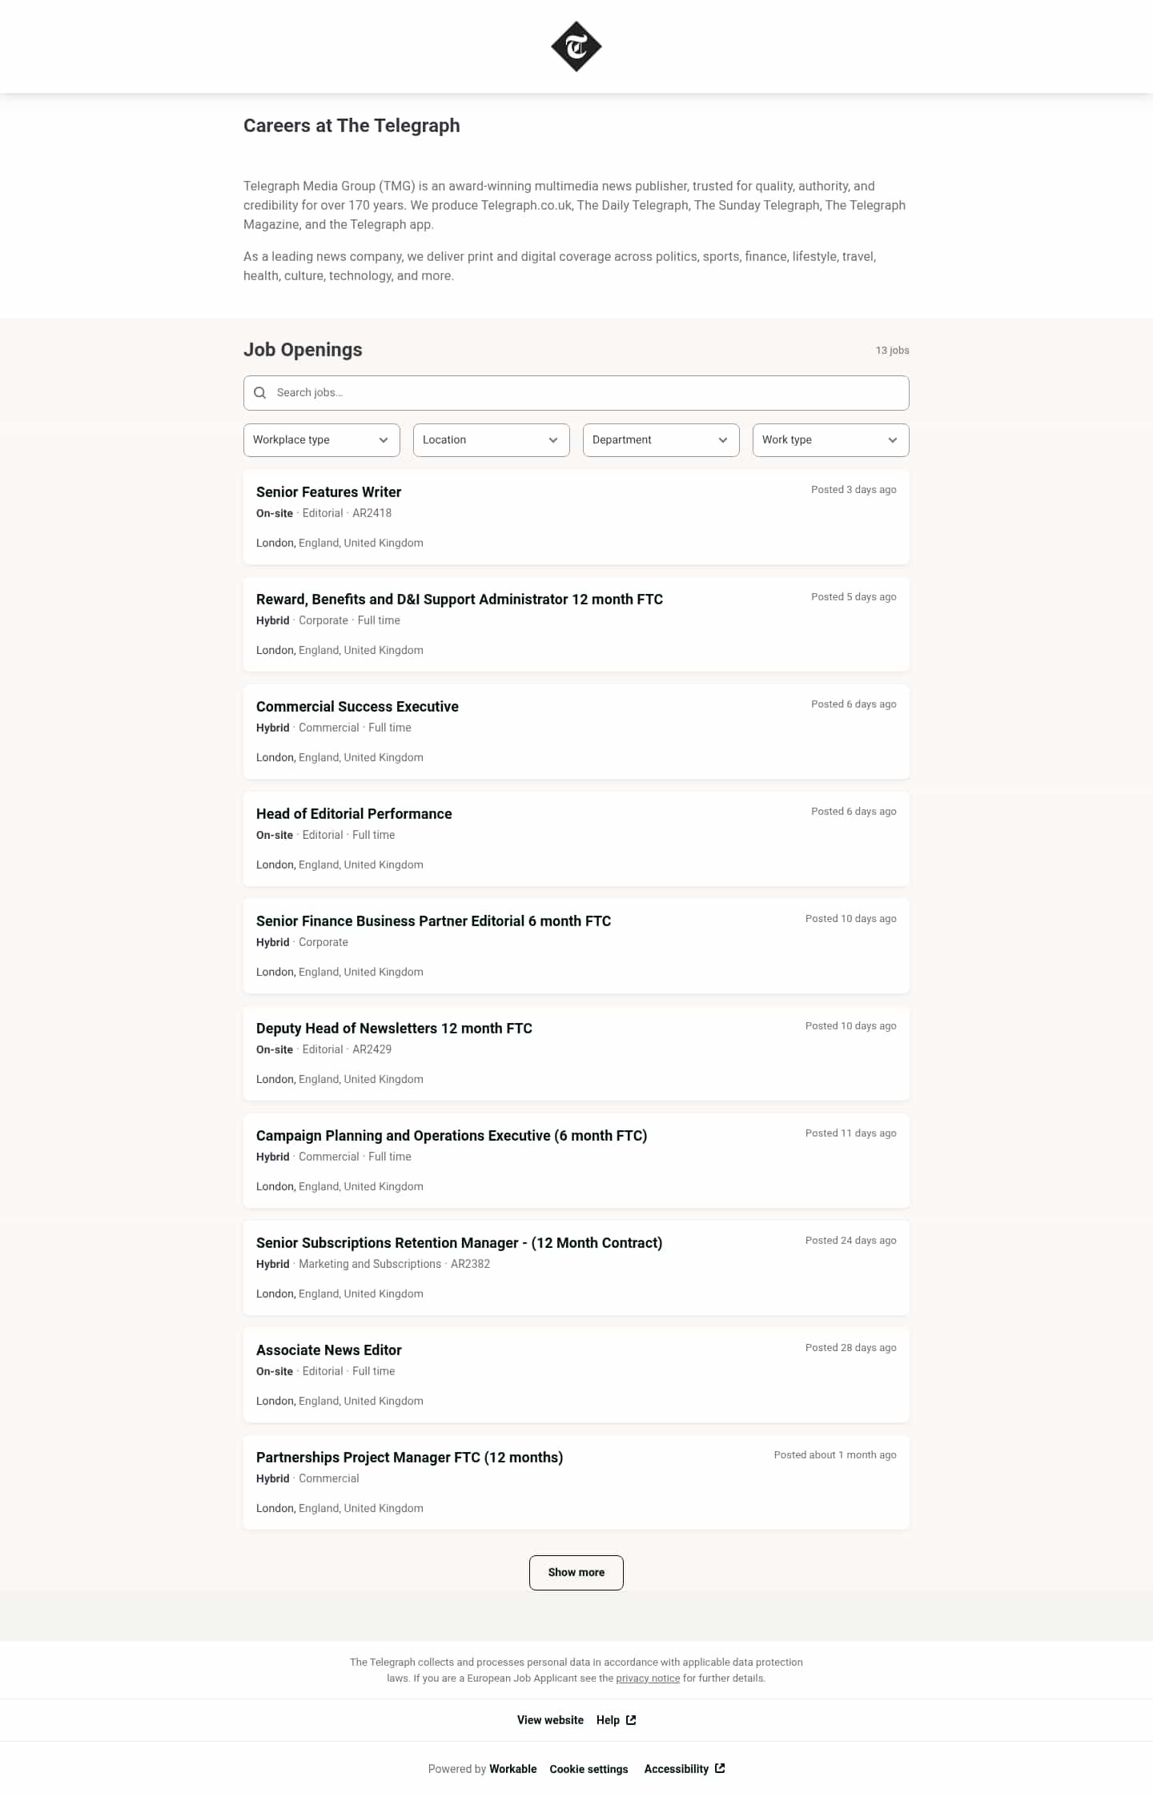Screen dimensions: 1153x1797
Task: Open Head of Editorial Performance job
Action: pyautogui.click(x=576, y=839)
